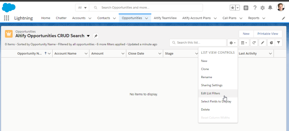This screenshot has width=289, height=131.
Task: Click the Close Date column header
Action: click(136, 54)
